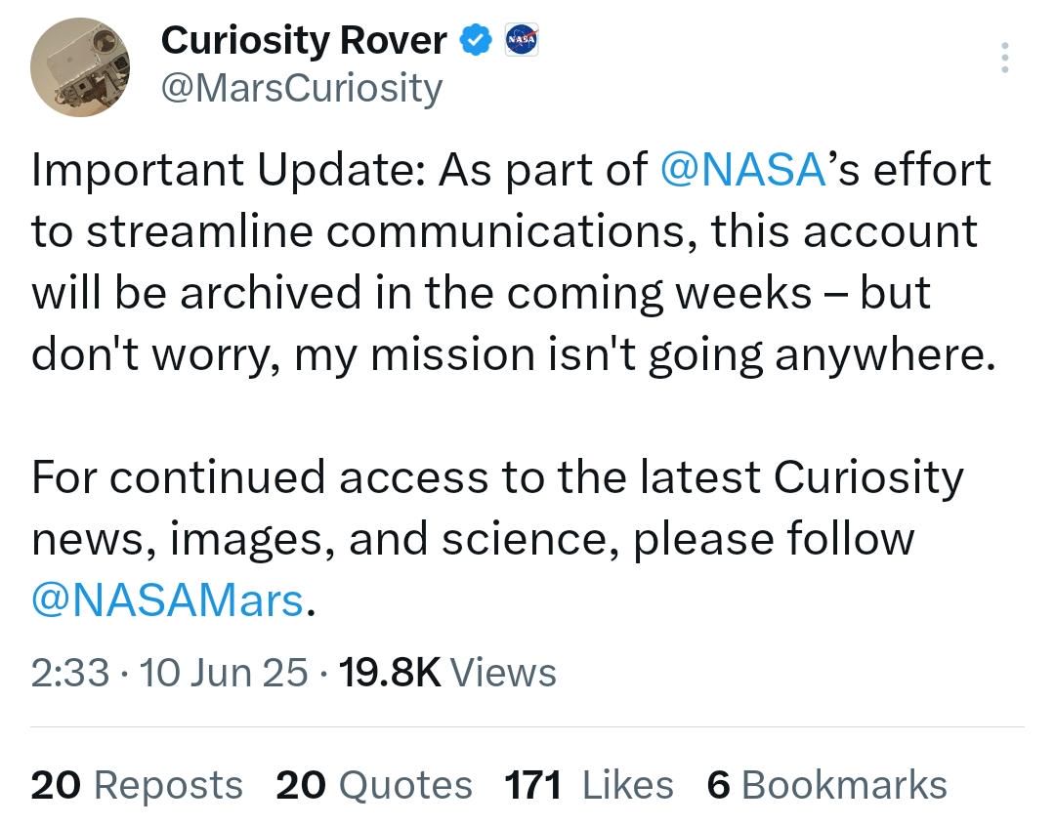The width and height of the screenshot is (1055, 826).
Task: Click the 'Reposts' label text
Action: 168,784
